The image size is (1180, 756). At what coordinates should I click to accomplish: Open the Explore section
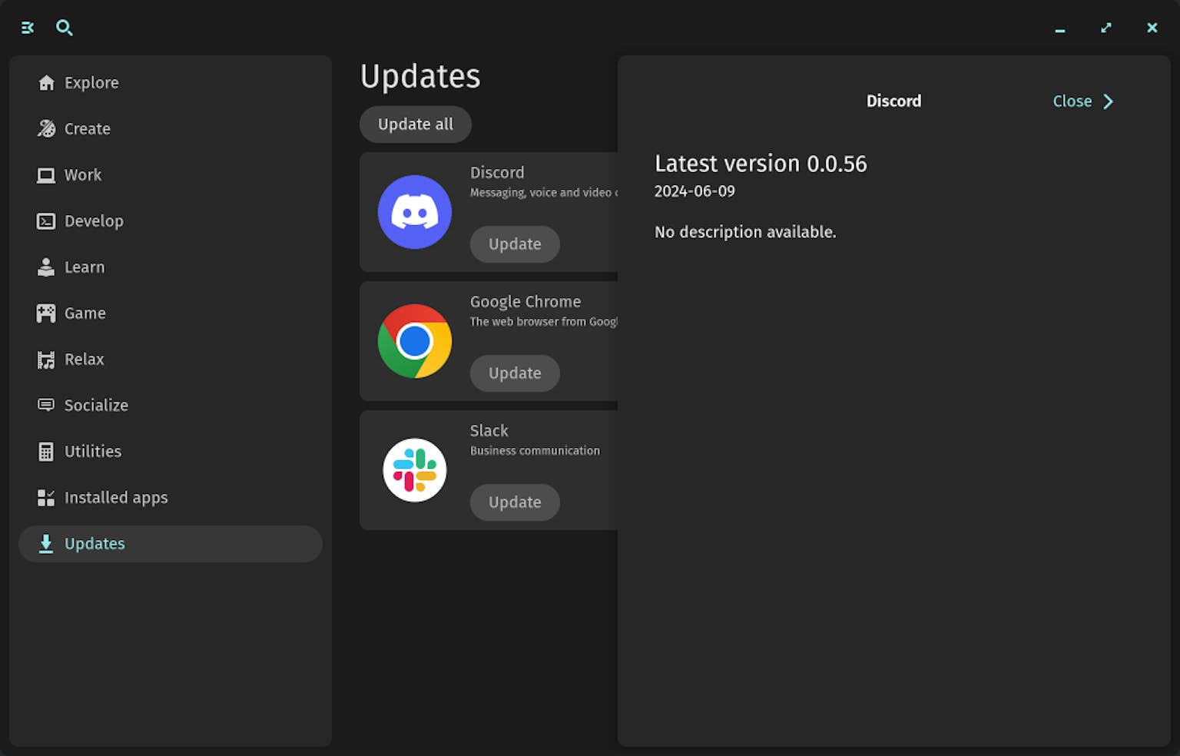91,82
